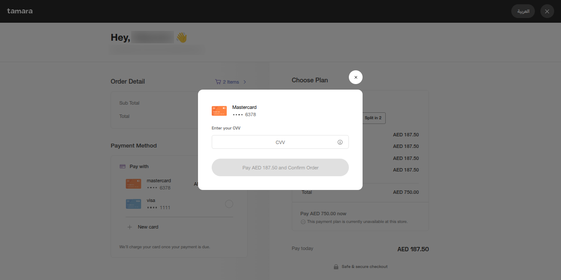
Task: Add a New card
Action: point(143,227)
